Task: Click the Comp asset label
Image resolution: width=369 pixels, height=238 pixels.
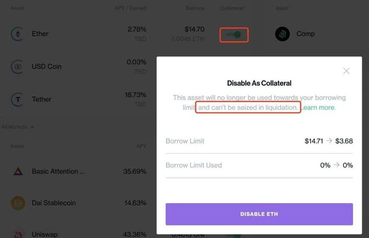Action: [x=306, y=34]
